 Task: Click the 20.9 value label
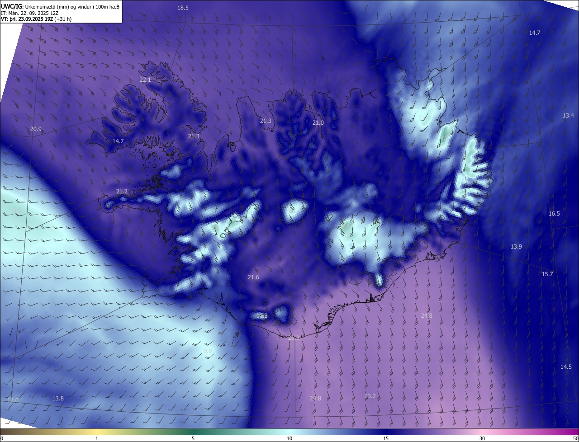(36, 129)
